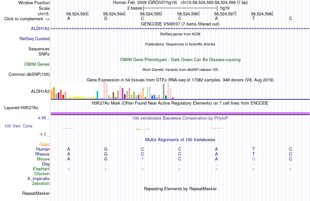
Task: Click the OMIM Genes track label
Action: [37, 64]
